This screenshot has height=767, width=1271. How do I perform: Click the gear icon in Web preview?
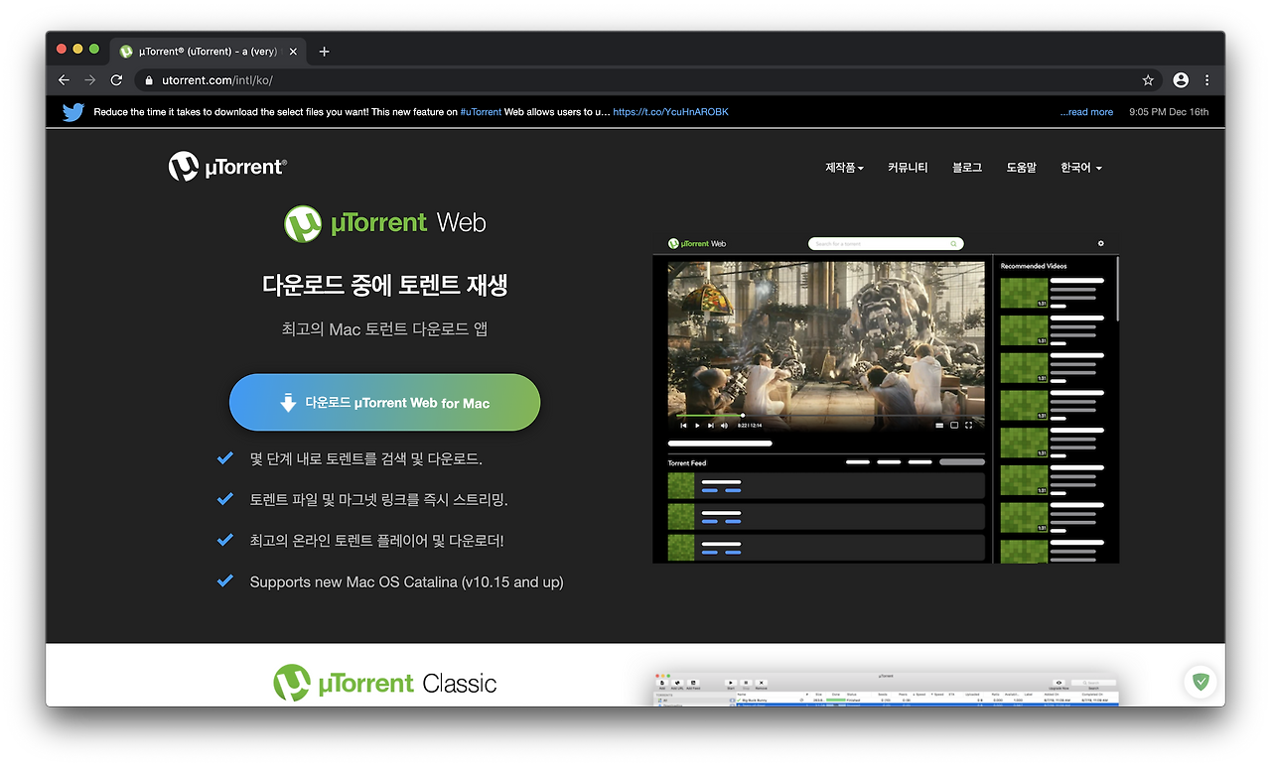[x=1100, y=243]
